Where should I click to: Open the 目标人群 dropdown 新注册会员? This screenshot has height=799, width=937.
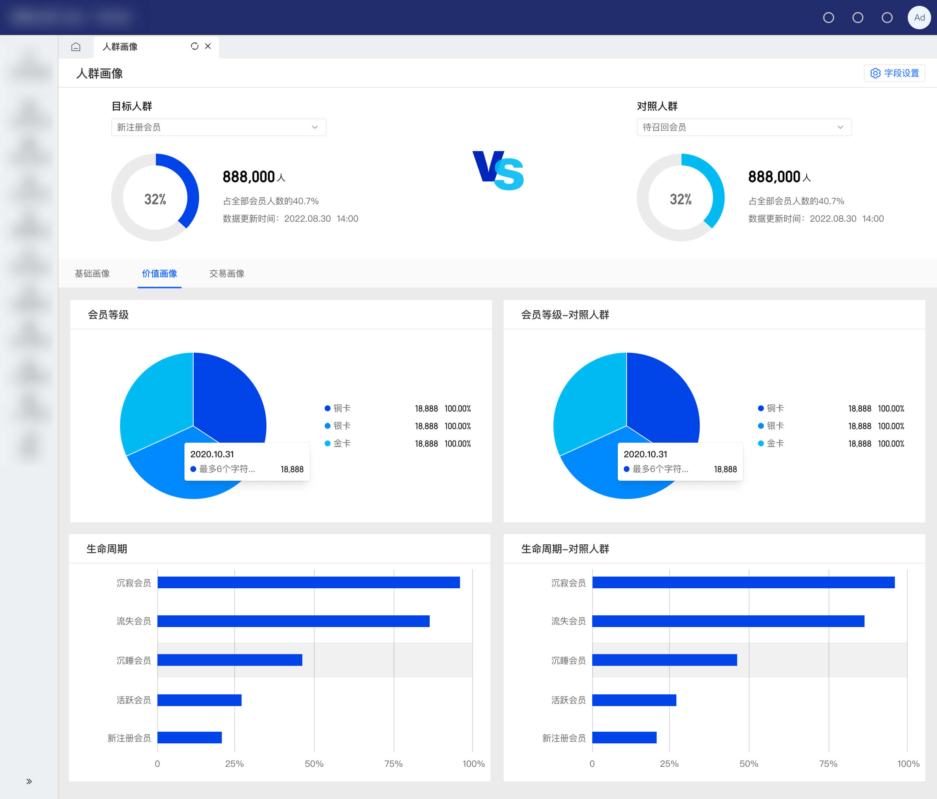coord(219,127)
